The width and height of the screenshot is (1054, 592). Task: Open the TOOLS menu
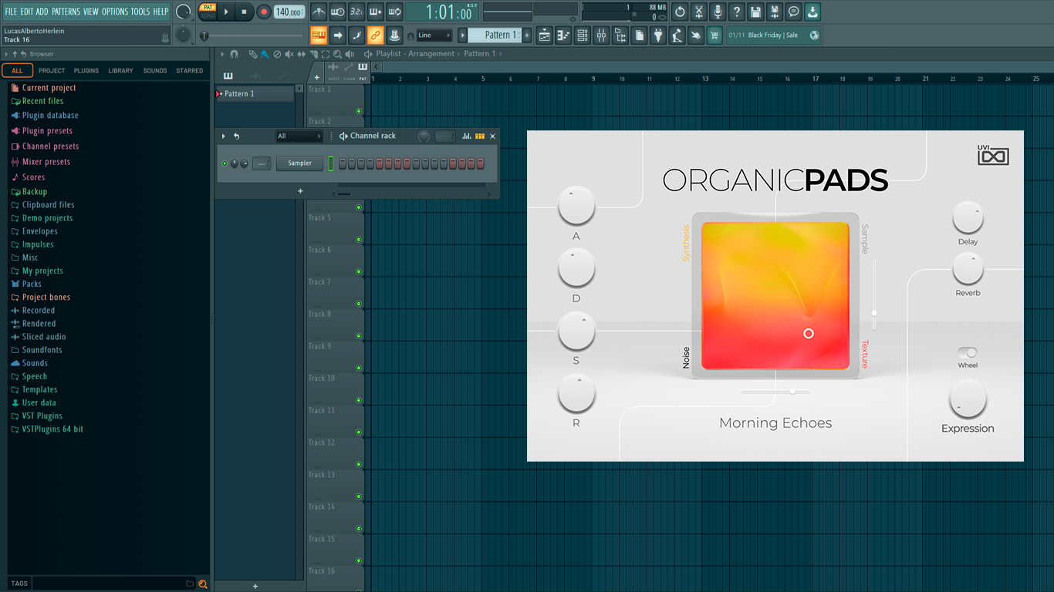(x=140, y=12)
